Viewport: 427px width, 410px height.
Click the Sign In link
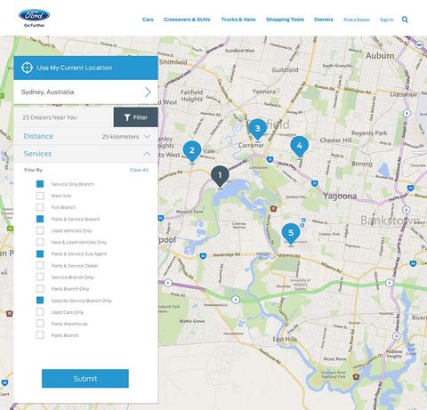387,20
